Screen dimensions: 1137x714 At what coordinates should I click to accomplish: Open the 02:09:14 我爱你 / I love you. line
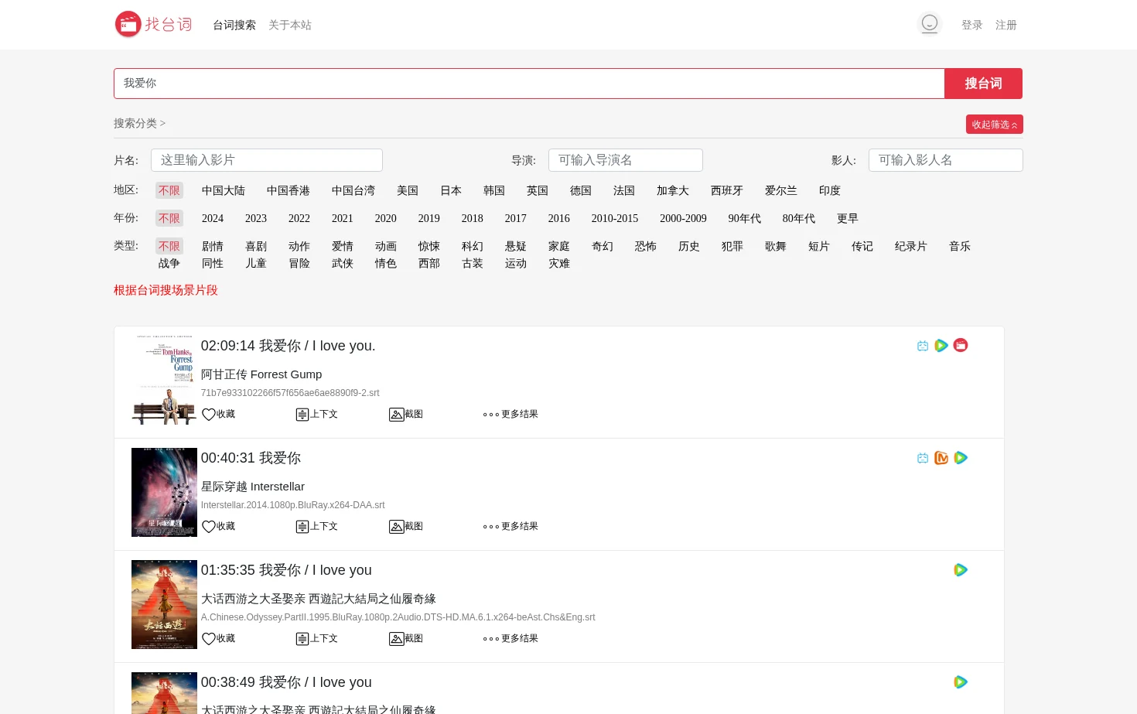tap(289, 346)
